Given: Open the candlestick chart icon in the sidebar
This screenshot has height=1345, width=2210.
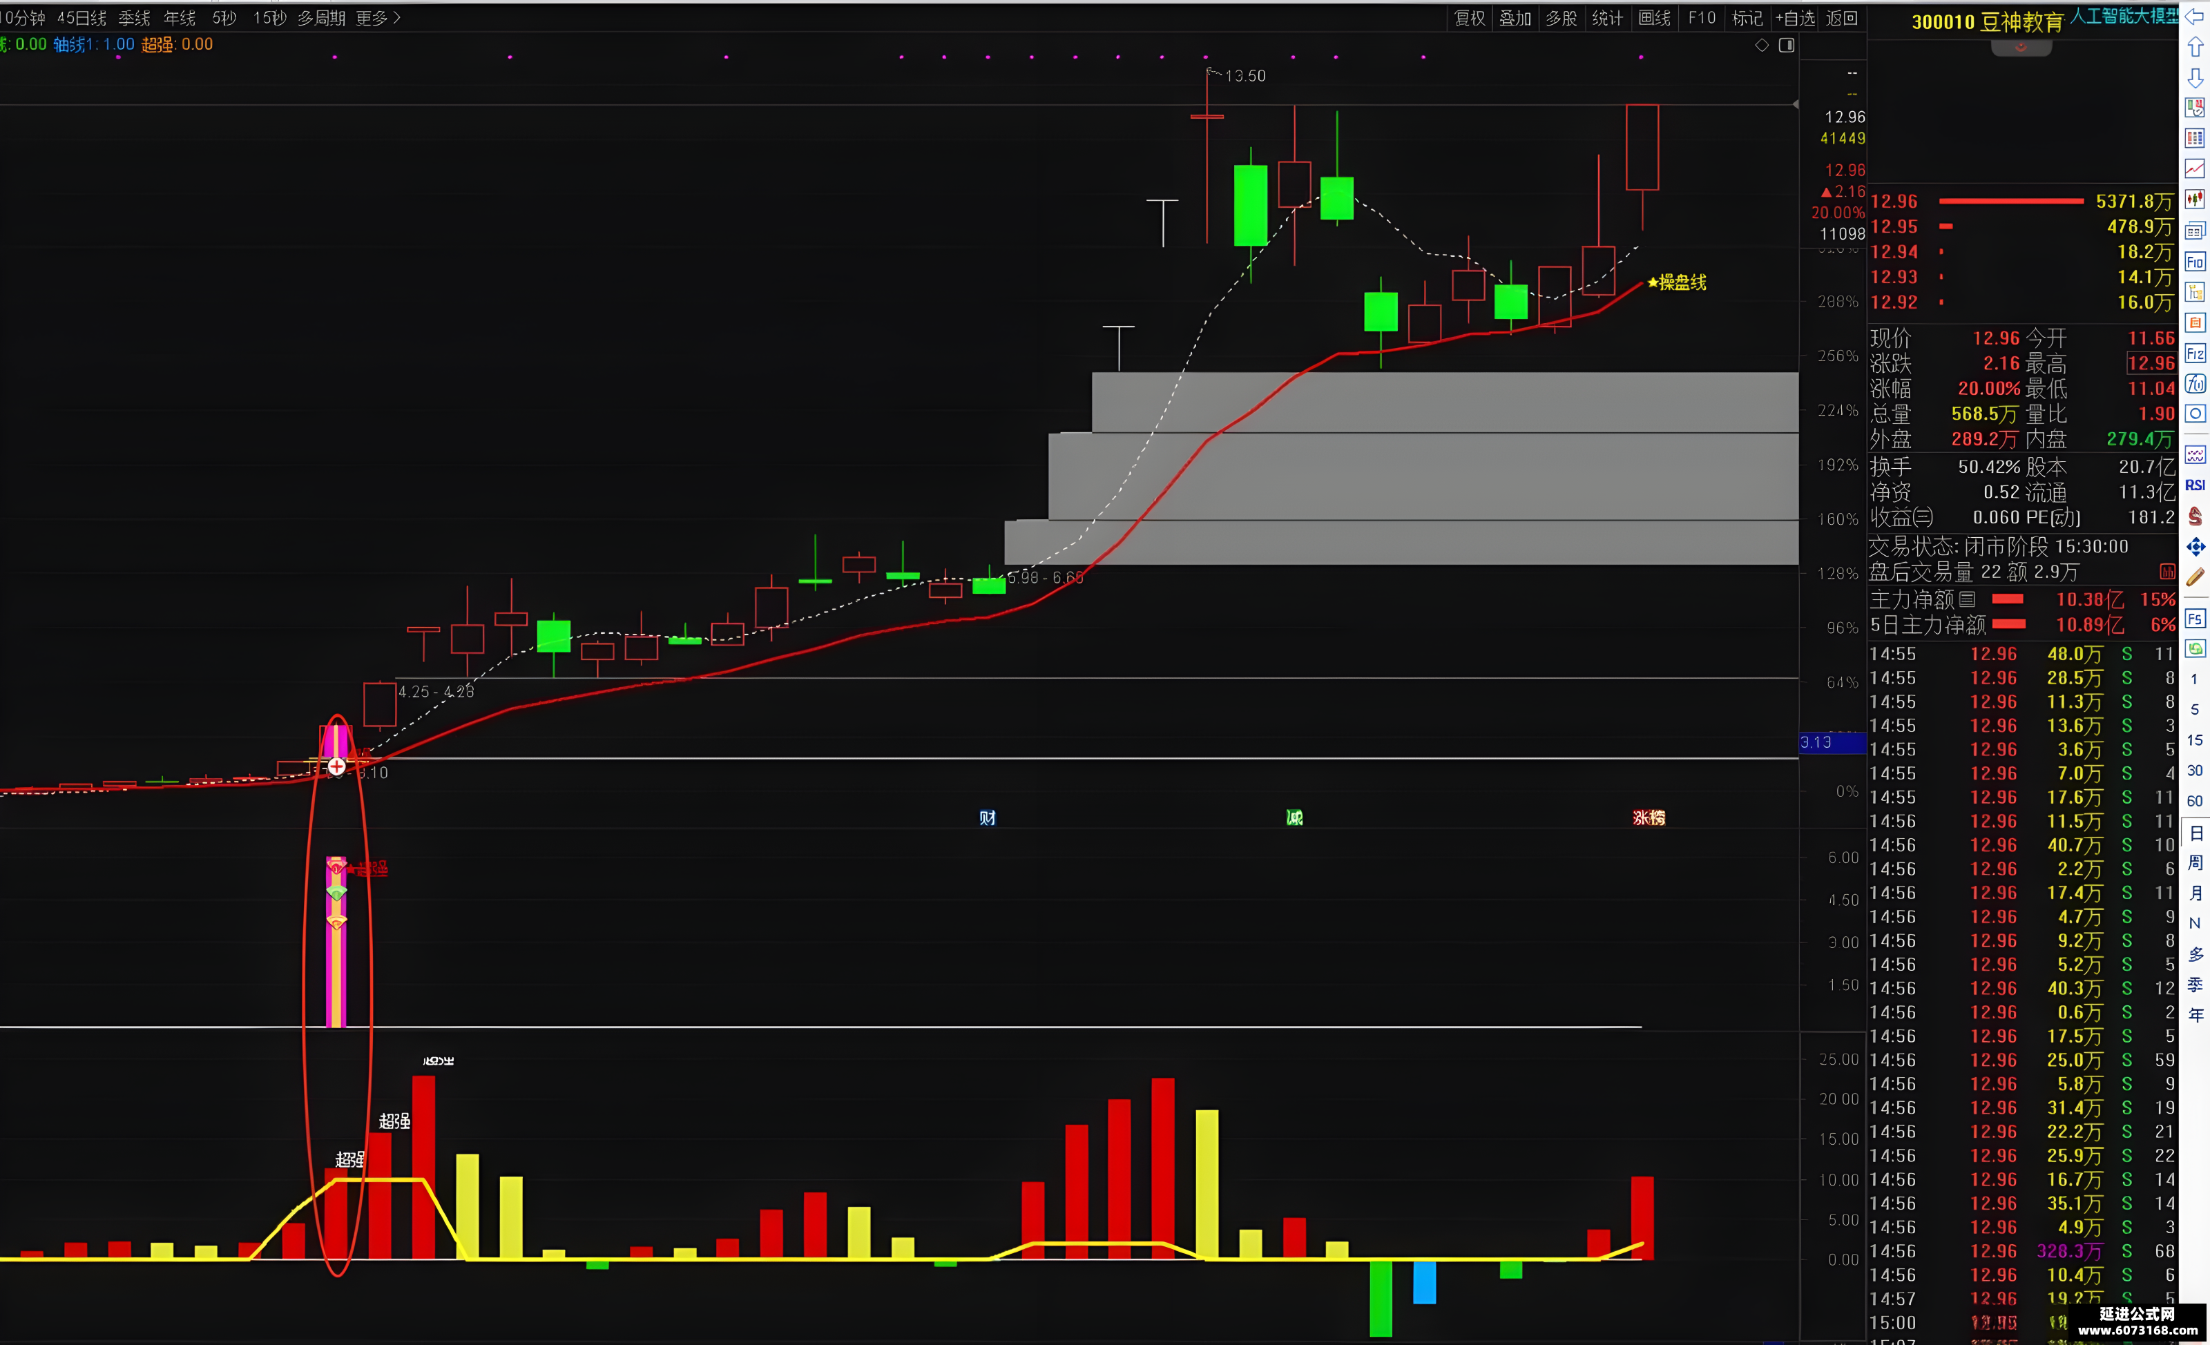Looking at the screenshot, I should tap(2194, 199).
